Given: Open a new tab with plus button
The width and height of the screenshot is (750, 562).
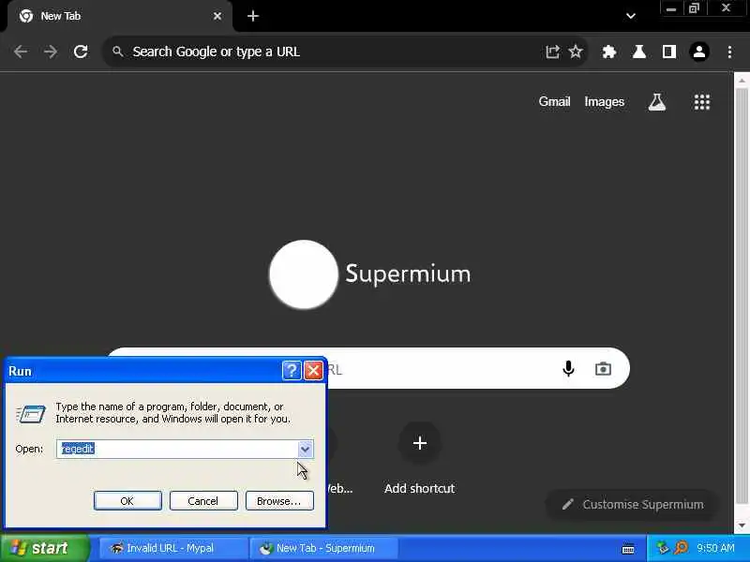Looking at the screenshot, I should [253, 16].
